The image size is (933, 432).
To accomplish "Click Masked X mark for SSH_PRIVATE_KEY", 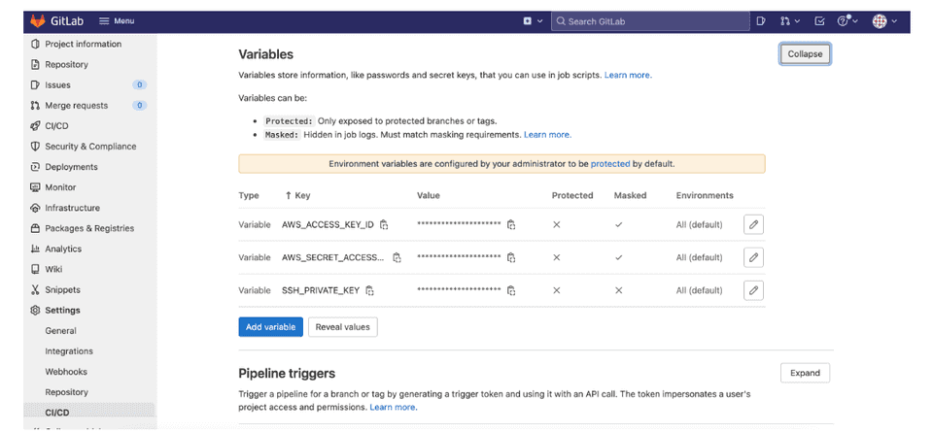I will pyautogui.click(x=619, y=290).
